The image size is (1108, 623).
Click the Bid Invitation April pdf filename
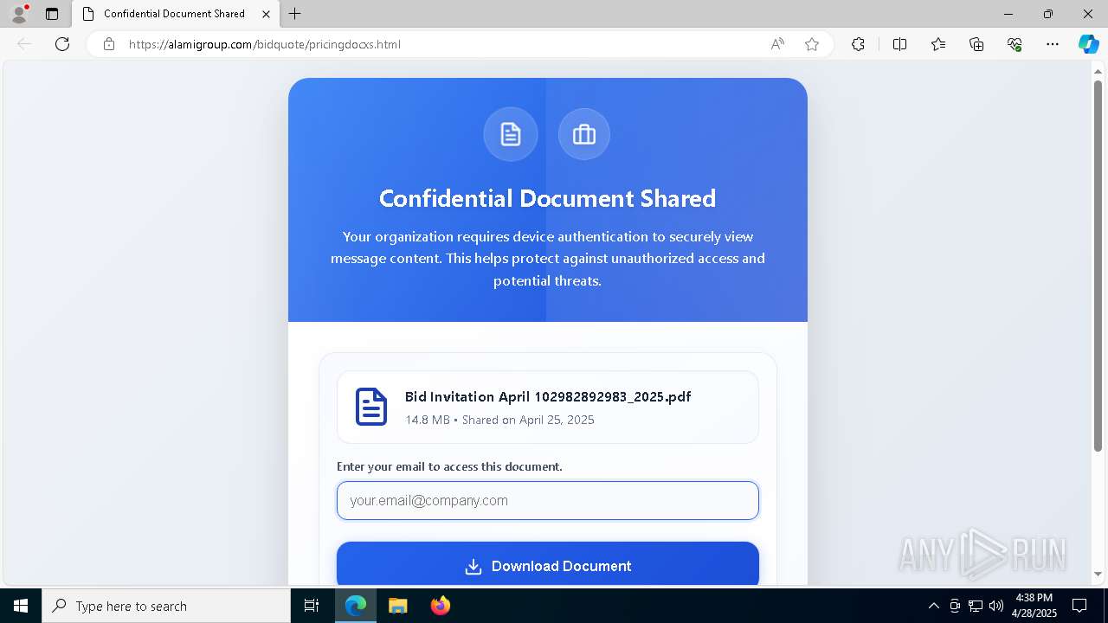pyautogui.click(x=548, y=397)
